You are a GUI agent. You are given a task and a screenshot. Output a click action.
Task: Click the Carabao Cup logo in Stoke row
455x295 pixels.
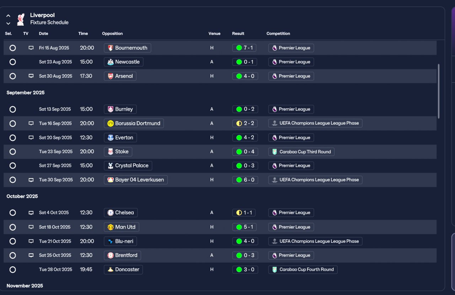(274, 152)
